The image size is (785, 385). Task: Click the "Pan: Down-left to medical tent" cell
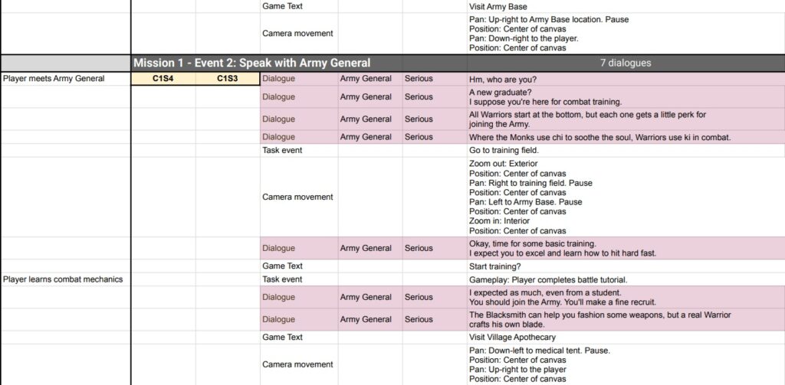point(626,364)
